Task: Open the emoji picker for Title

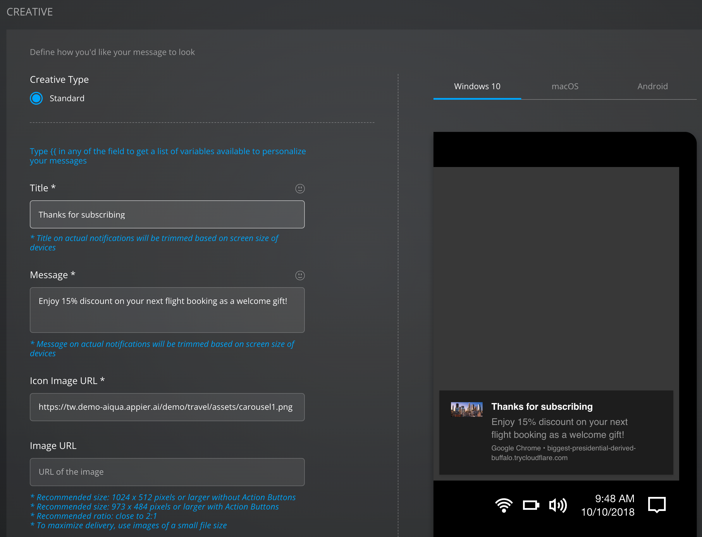Action: [x=300, y=189]
